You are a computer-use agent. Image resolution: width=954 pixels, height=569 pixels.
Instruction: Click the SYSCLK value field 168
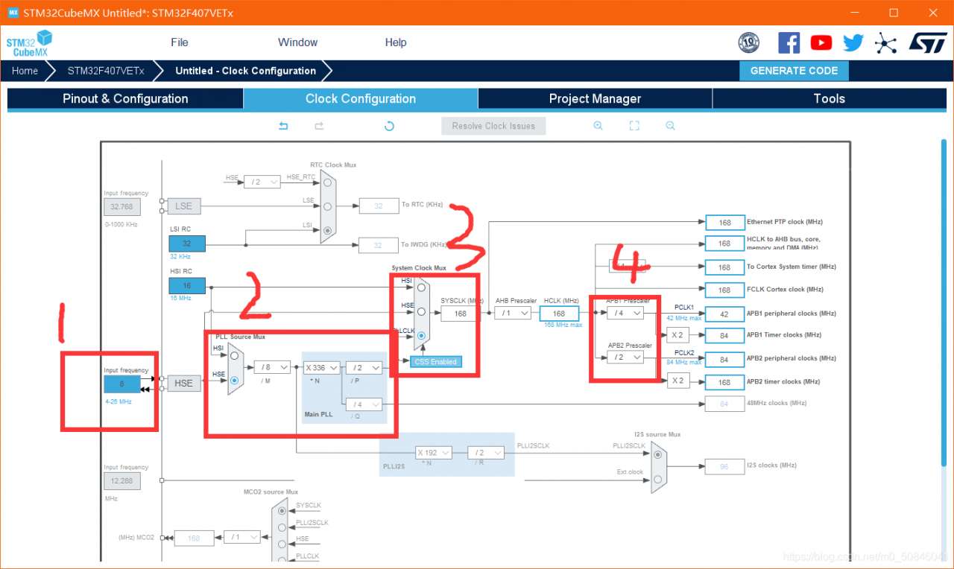(x=461, y=314)
